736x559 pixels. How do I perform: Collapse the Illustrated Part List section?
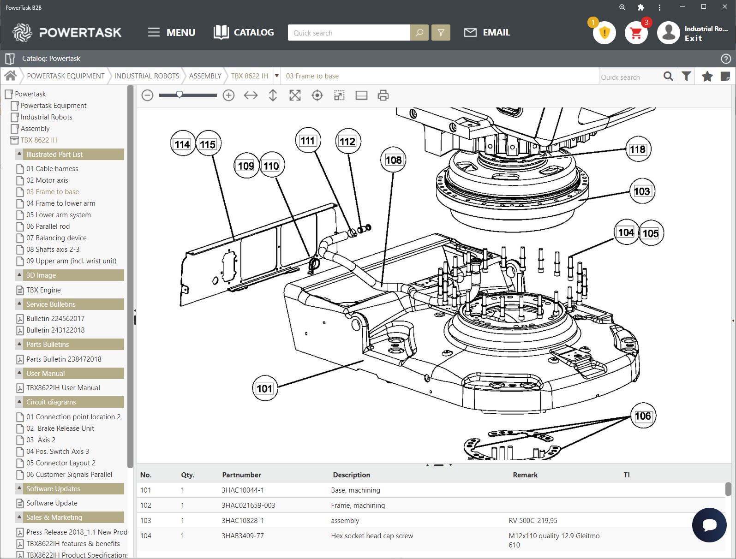click(x=19, y=154)
